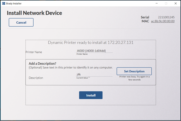Click the Serial label near top right
This screenshot has height=121, width=181.
145,17
